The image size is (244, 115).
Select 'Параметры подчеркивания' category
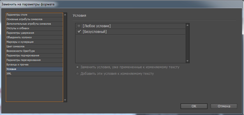34,56
